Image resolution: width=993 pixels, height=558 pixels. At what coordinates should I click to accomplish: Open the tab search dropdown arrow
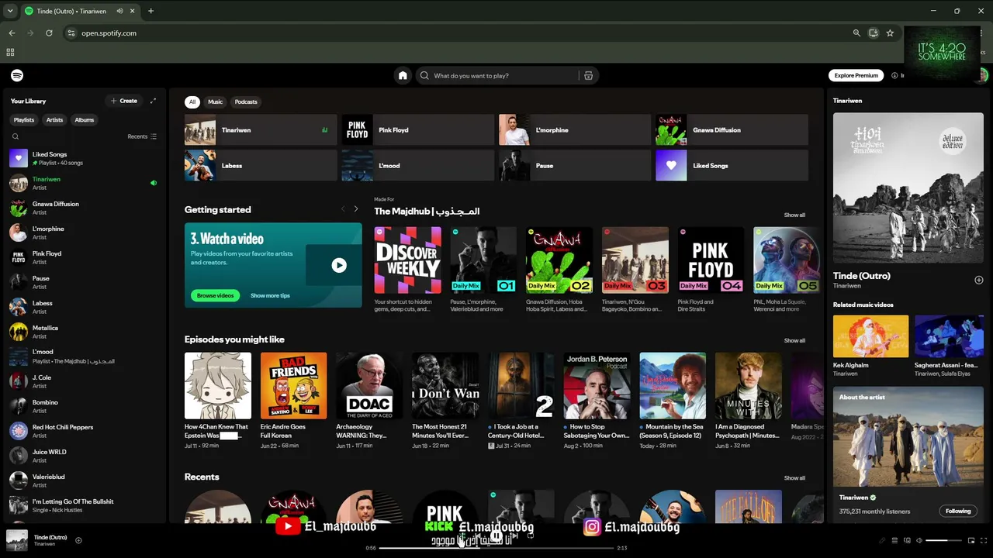(10, 11)
